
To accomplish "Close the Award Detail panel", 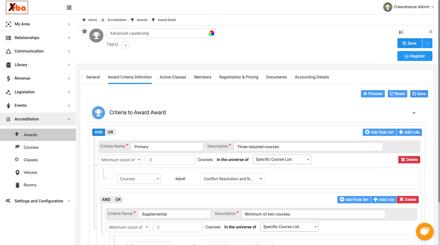I will [x=430, y=32].
